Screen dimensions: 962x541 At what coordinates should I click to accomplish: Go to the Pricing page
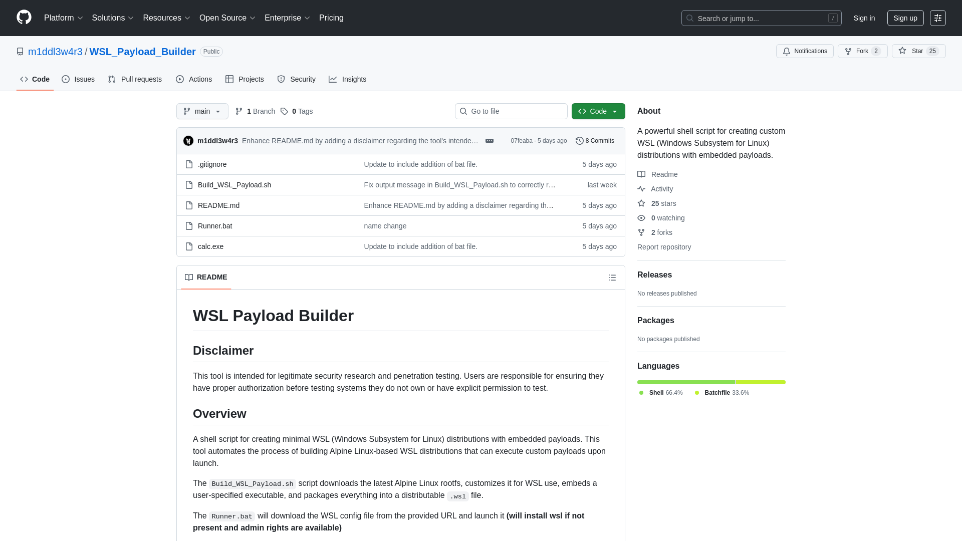coord(331,18)
